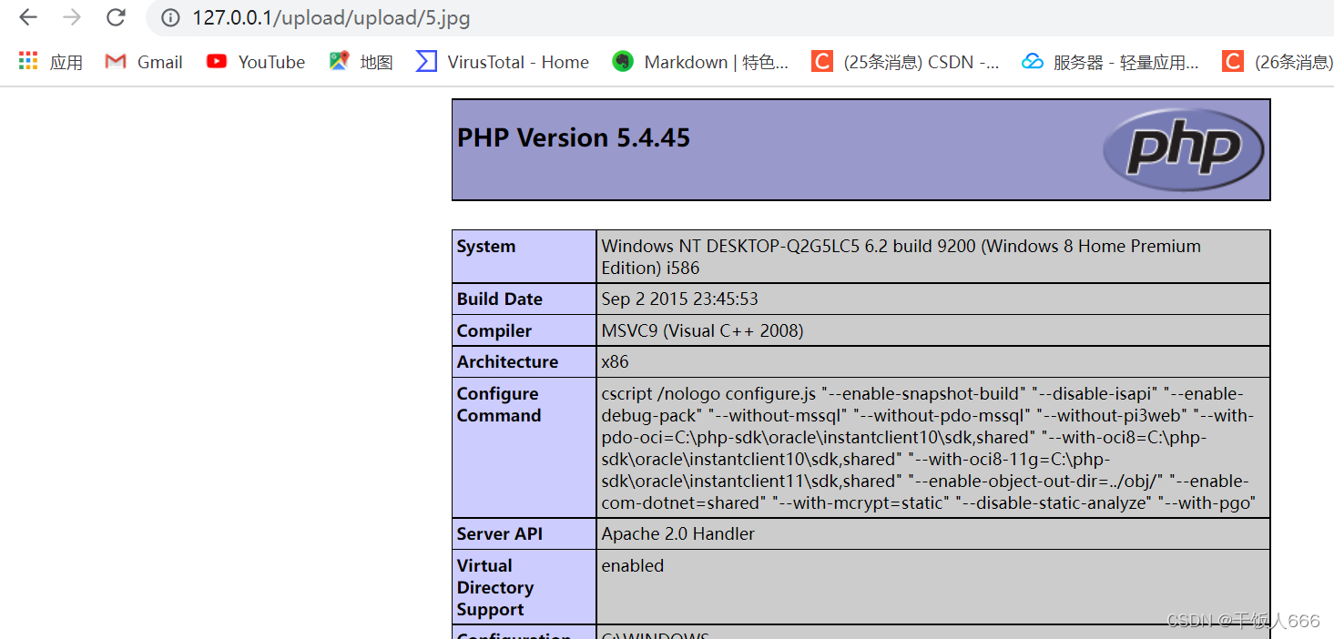The height and width of the screenshot is (639, 1334).
Task: Go back to the previous page
Action: pyautogui.click(x=28, y=17)
